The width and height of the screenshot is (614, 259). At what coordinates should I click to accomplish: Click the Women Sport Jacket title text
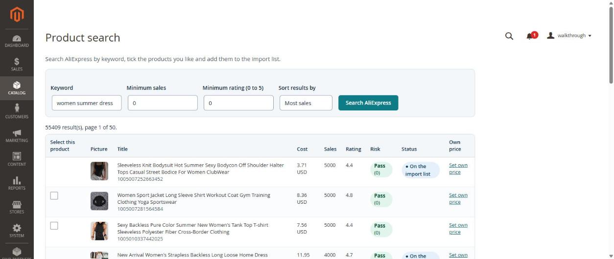pos(193,198)
